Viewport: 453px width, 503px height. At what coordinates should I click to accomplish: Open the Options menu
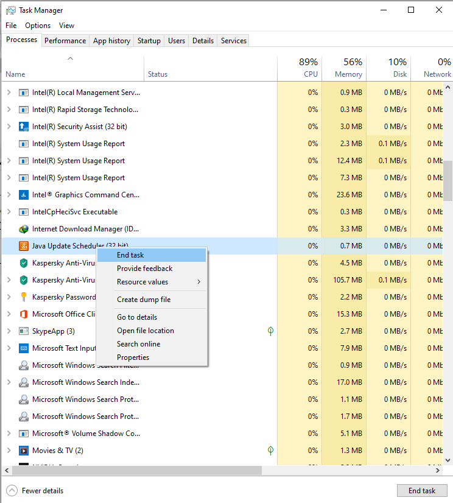38,26
